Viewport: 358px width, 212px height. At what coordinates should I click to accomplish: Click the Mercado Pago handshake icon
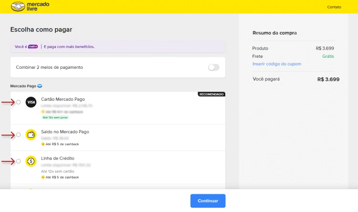click(40, 86)
